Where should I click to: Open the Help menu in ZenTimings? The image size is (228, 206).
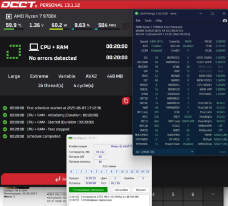click(158, 20)
